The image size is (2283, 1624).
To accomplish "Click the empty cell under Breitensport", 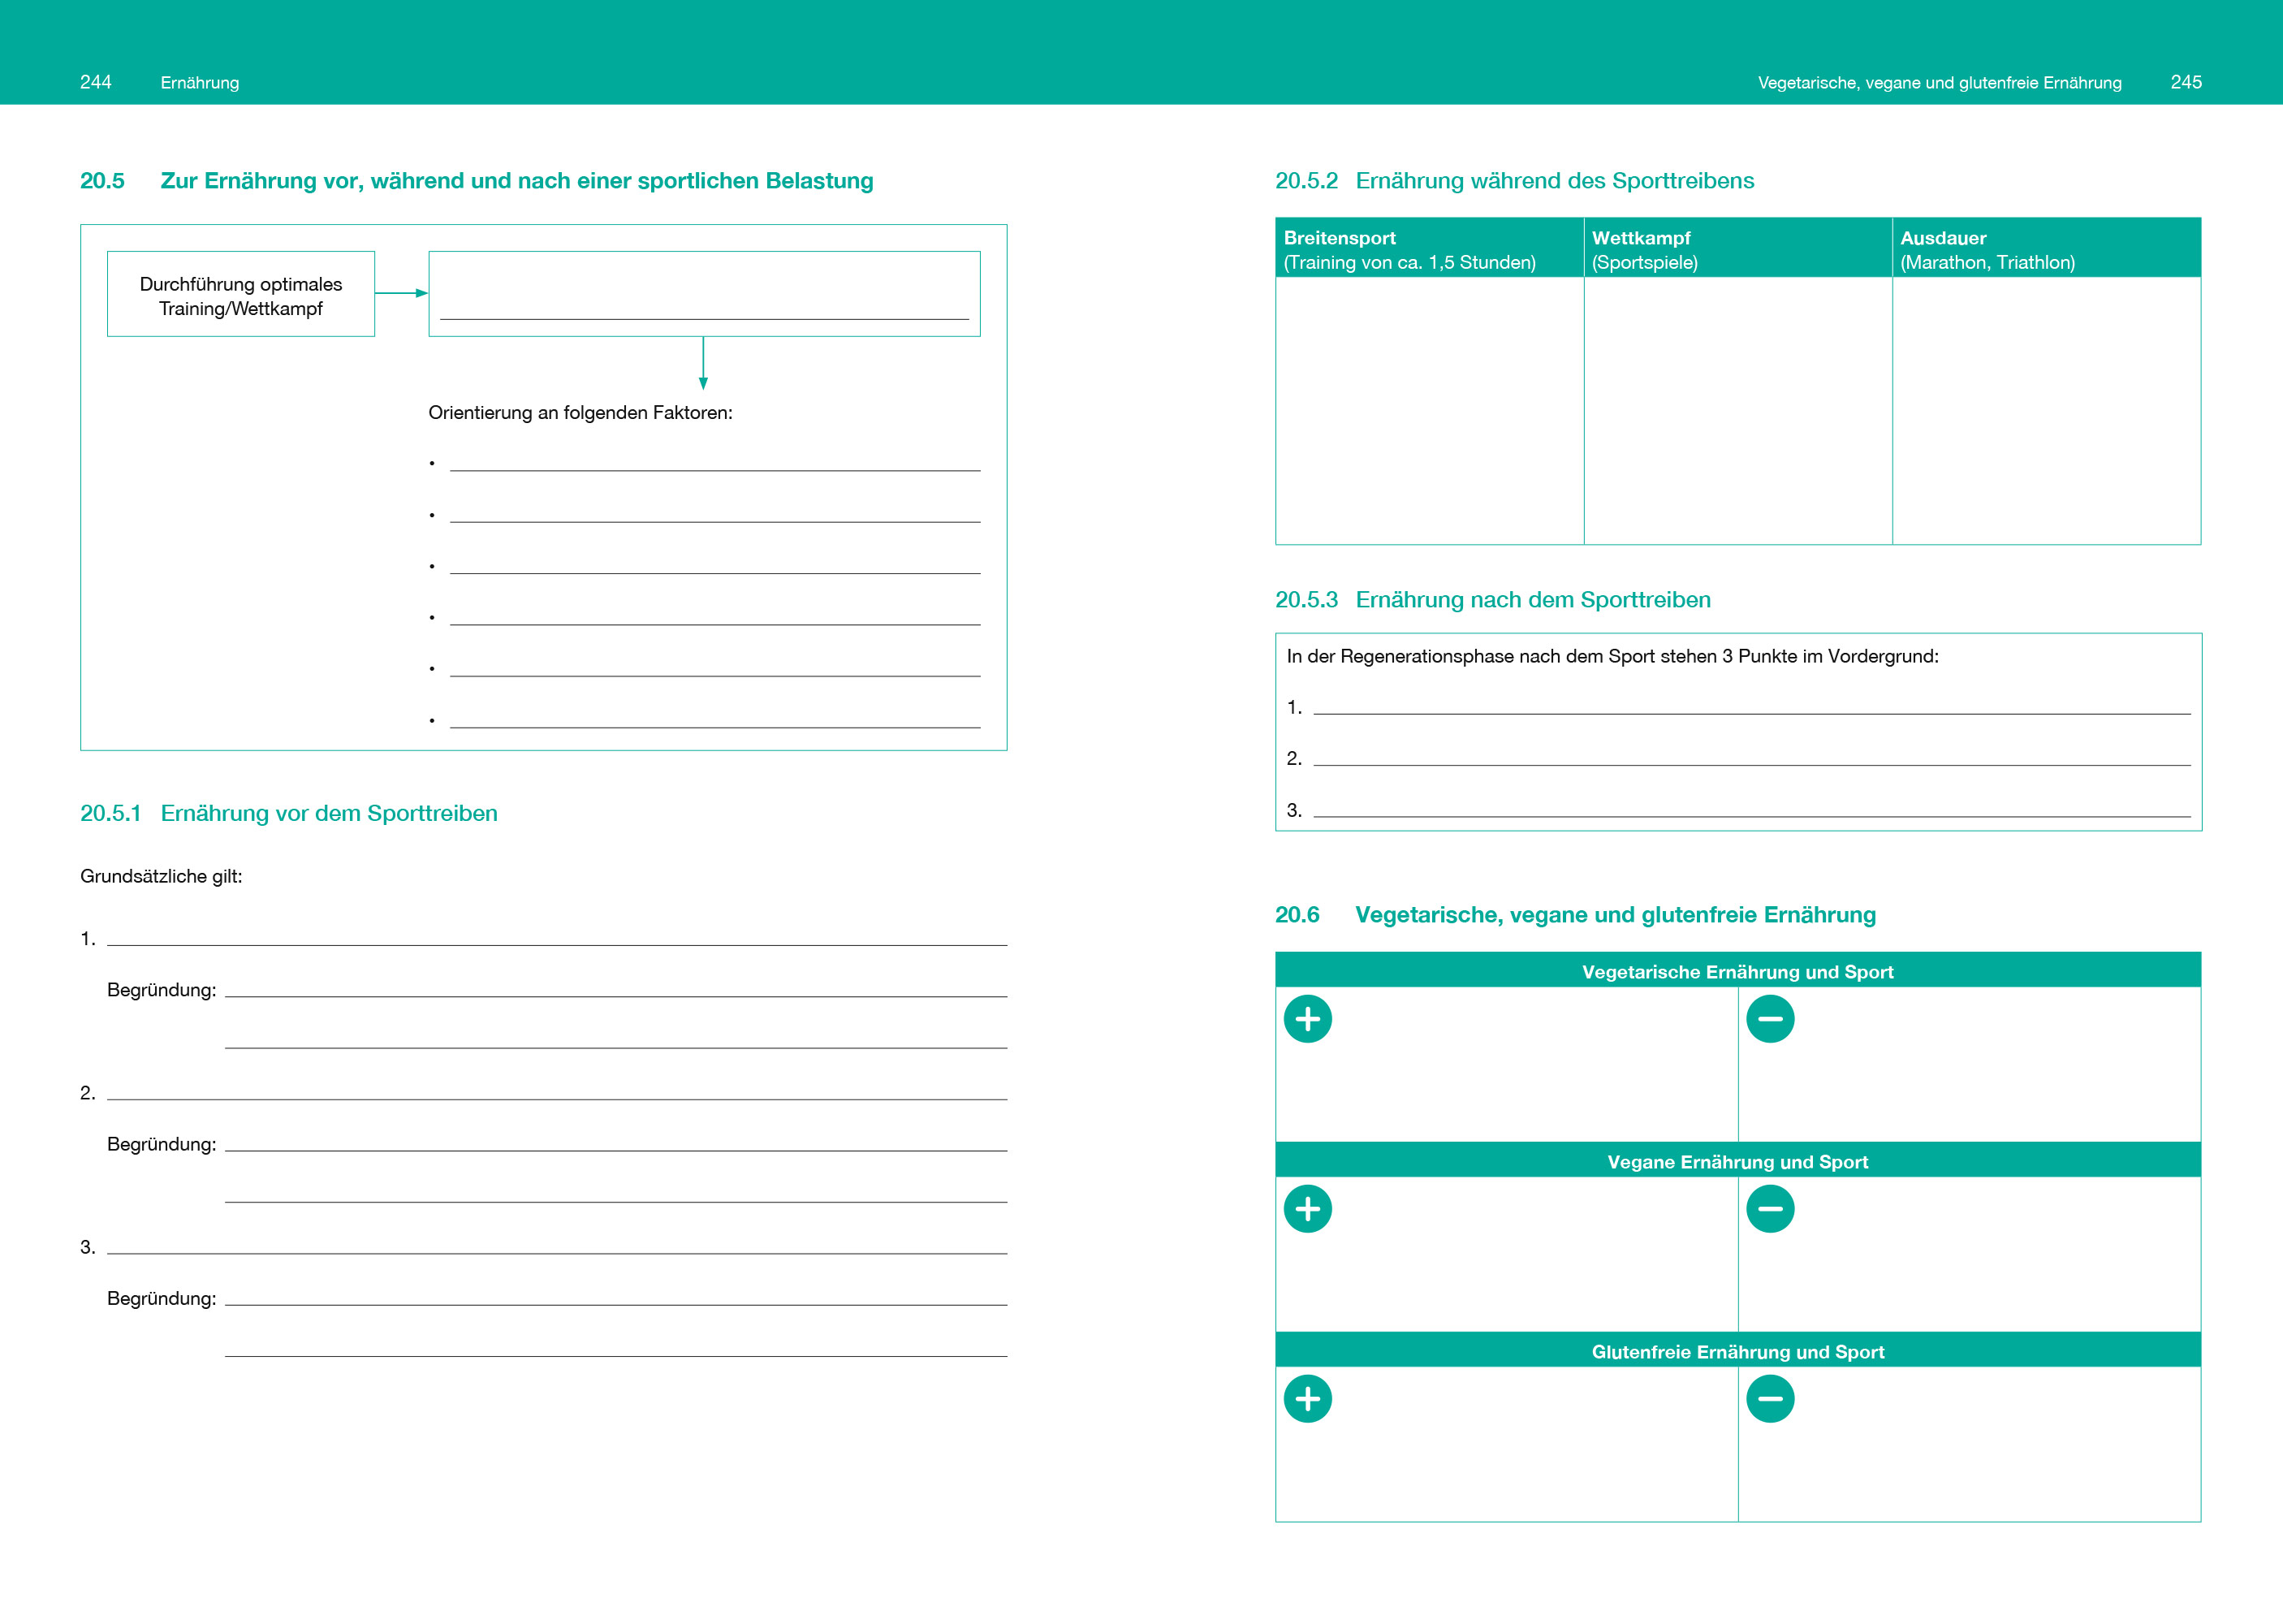I will (1430, 410).
